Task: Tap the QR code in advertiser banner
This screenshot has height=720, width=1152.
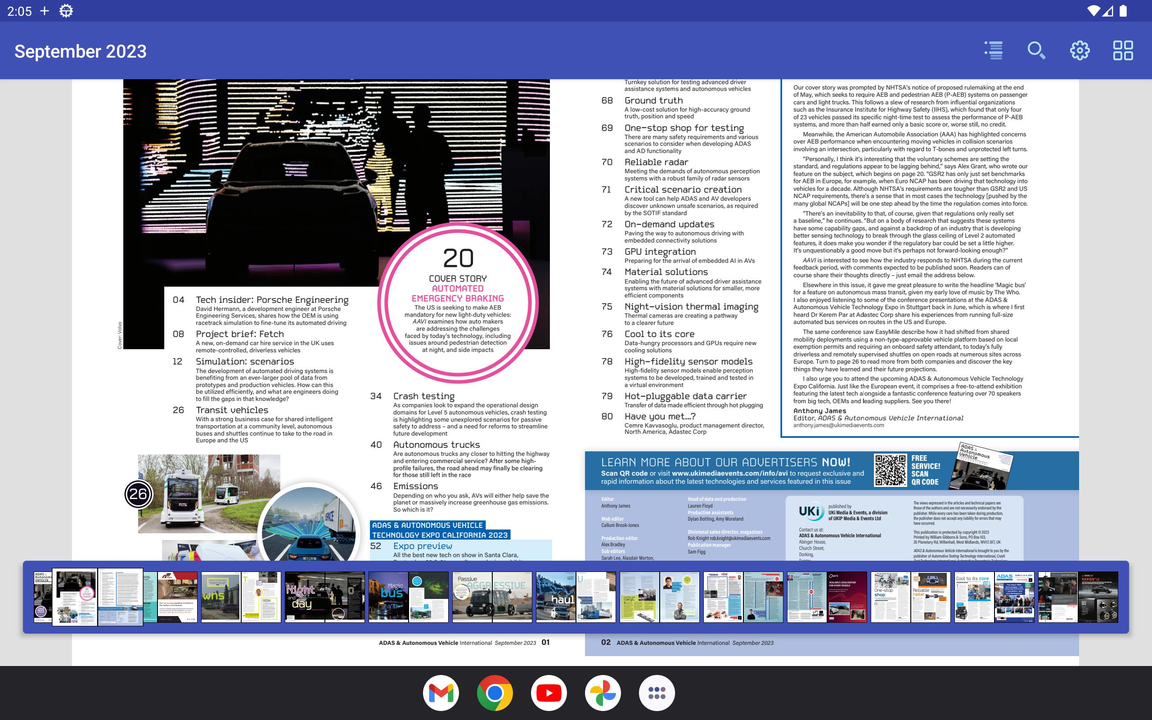Action: pos(890,471)
